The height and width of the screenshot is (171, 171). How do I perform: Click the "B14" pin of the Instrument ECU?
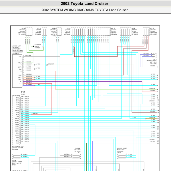click(22, 113)
